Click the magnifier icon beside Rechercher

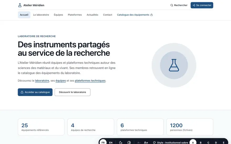172,5
